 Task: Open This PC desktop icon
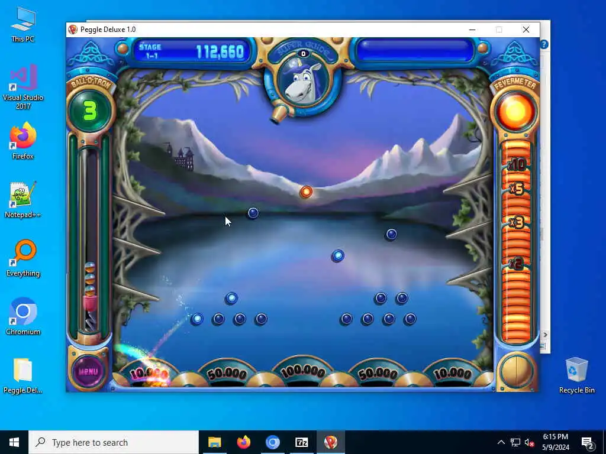[x=23, y=25]
